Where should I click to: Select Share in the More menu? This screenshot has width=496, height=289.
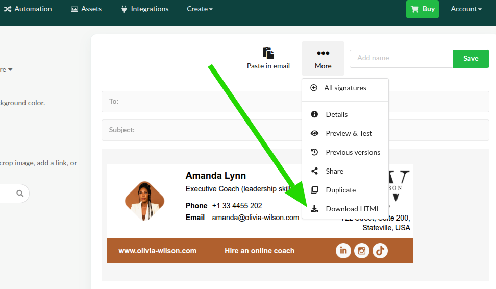(334, 171)
